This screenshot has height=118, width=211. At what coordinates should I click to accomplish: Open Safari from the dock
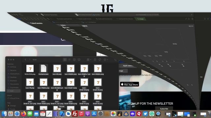17,114
